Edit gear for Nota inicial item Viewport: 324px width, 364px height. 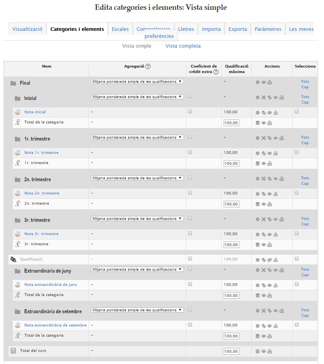[x=258, y=113]
